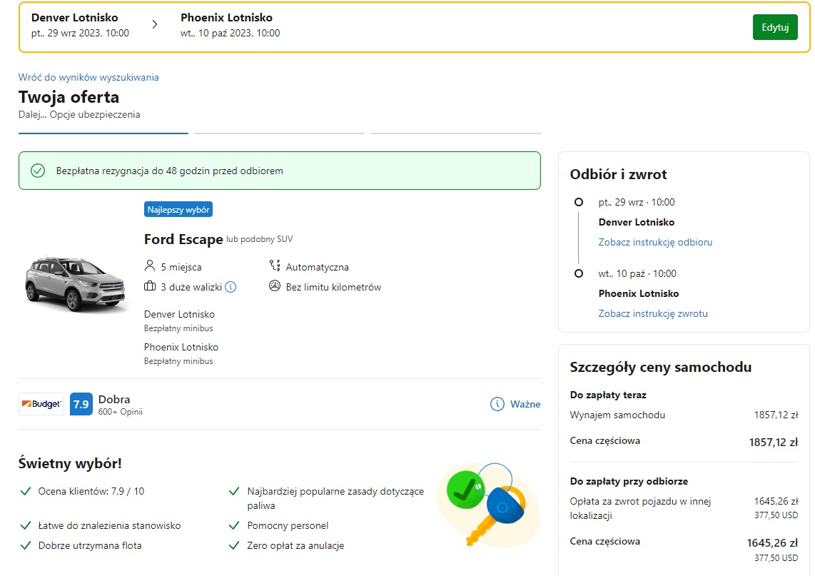Open 'Zobacz instrukcję odbioru' link
Viewport: 815px width, 576px height.
point(655,242)
